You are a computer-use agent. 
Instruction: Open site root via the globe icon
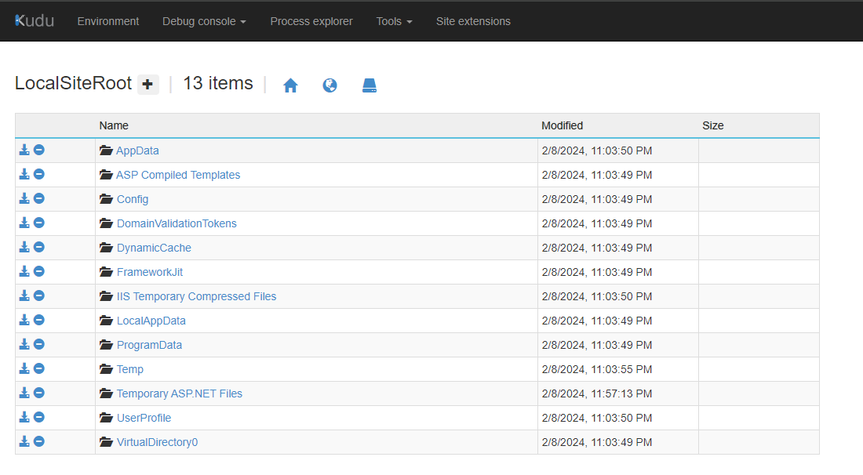coord(330,85)
